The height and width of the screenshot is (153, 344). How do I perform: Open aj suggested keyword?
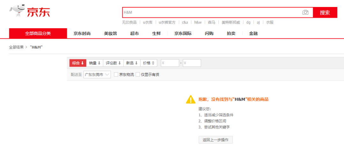point(258,22)
